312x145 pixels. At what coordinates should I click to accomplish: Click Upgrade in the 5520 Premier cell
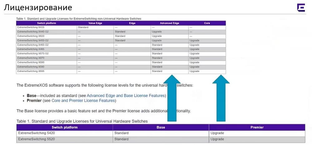[217, 139]
